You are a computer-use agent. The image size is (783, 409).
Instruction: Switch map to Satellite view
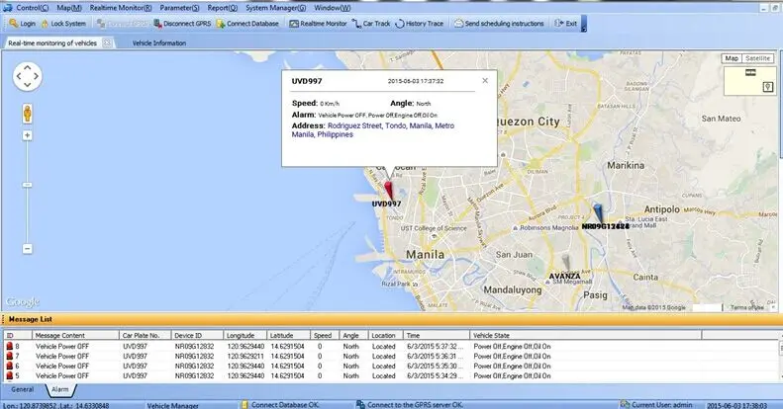click(x=758, y=59)
